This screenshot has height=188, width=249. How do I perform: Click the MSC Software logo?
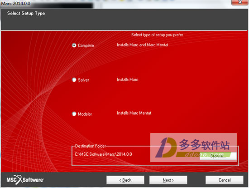click(25, 180)
